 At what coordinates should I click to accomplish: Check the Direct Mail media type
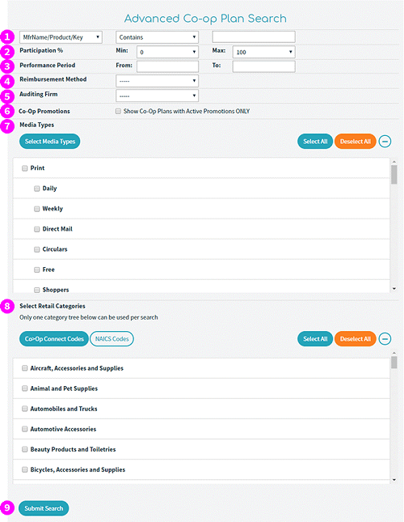click(x=37, y=229)
